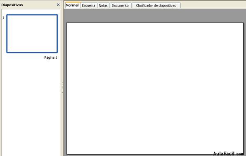Open the Esquema tab
The width and height of the screenshot is (246, 156).
(88, 5)
